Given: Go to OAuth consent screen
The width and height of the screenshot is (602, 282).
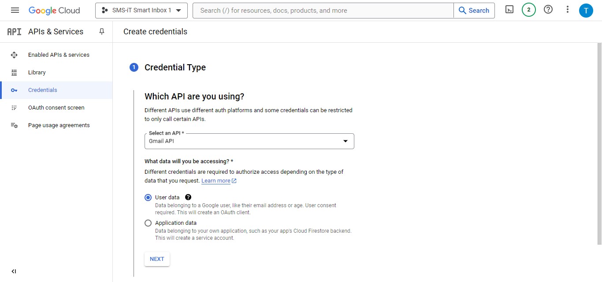Looking at the screenshot, I should point(56,107).
